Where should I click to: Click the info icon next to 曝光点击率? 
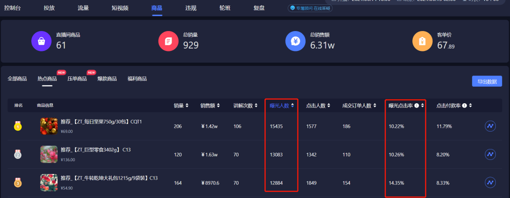click(x=416, y=106)
